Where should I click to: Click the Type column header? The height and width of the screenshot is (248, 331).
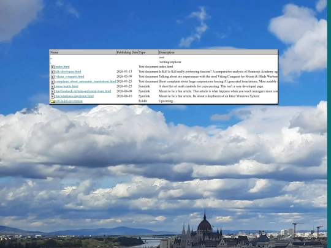click(x=148, y=52)
